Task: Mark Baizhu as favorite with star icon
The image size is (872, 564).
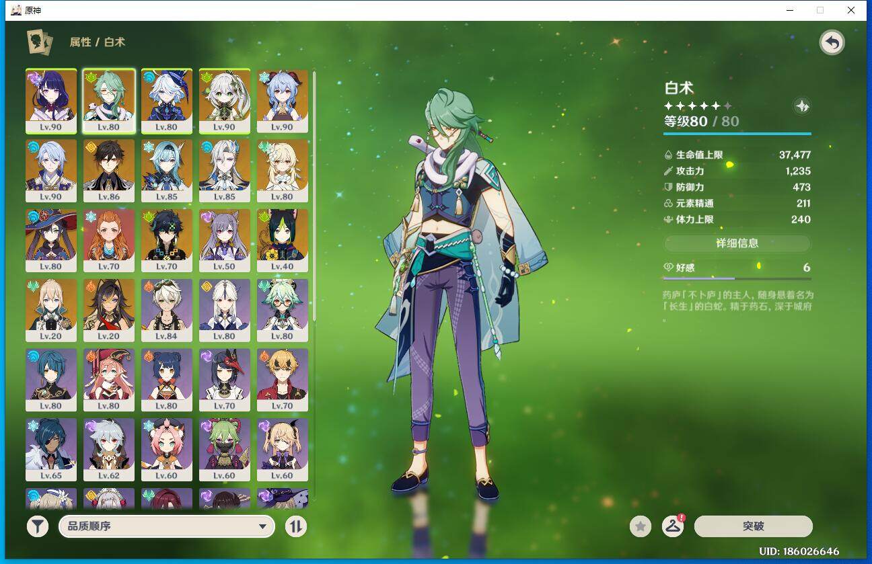Action: pos(641,526)
